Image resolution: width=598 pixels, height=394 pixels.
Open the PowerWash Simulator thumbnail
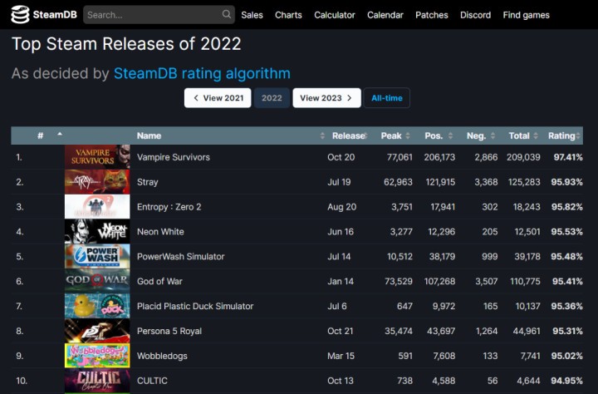[x=97, y=256]
